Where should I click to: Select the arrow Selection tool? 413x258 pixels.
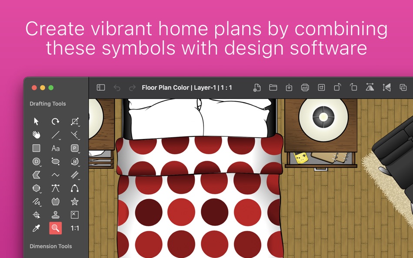pos(37,120)
